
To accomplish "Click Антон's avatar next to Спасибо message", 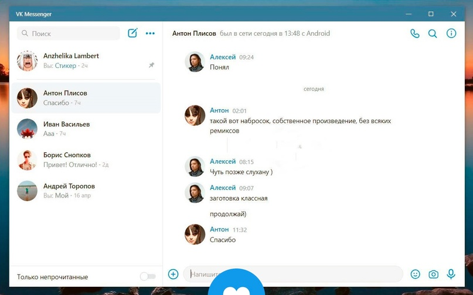I will coord(195,234).
